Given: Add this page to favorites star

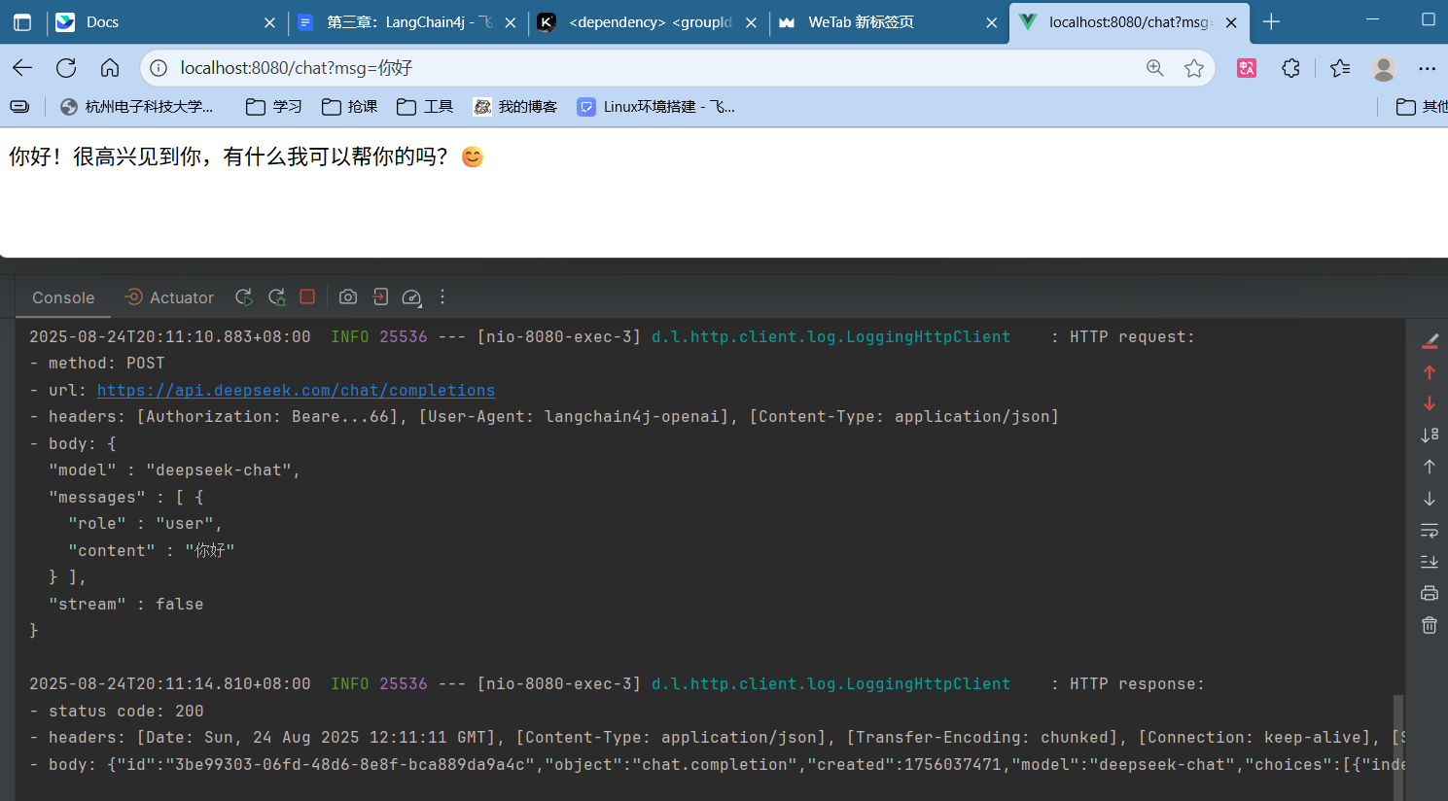Looking at the screenshot, I should [1194, 67].
